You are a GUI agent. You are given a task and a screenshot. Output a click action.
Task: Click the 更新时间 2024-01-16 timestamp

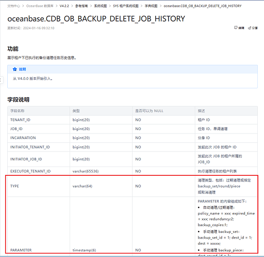click(31, 28)
